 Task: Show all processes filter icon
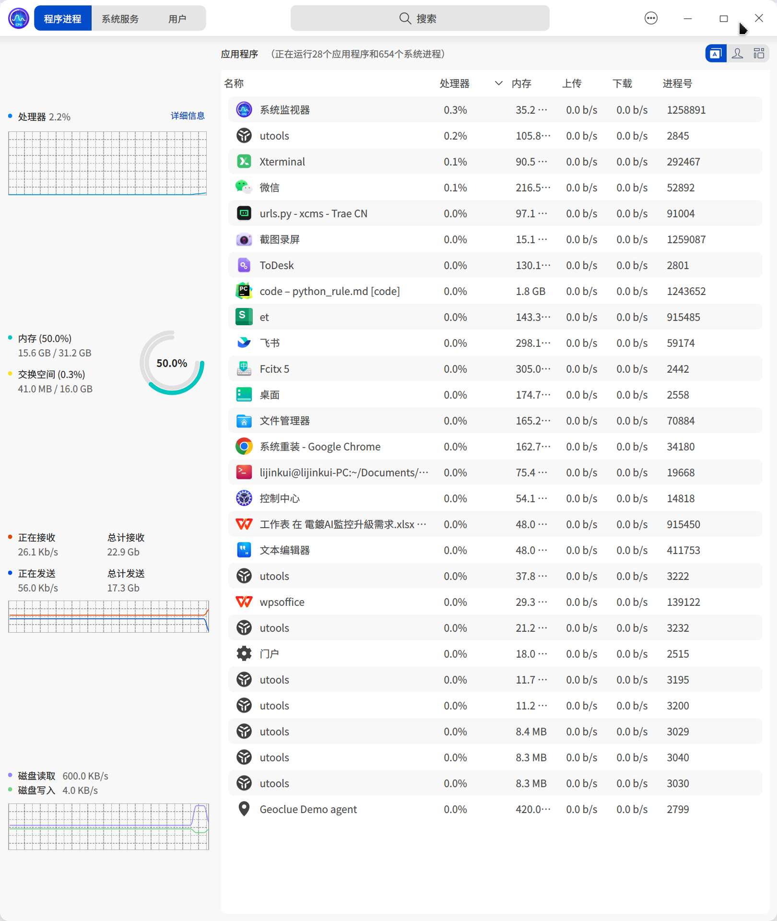tap(759, 53)
